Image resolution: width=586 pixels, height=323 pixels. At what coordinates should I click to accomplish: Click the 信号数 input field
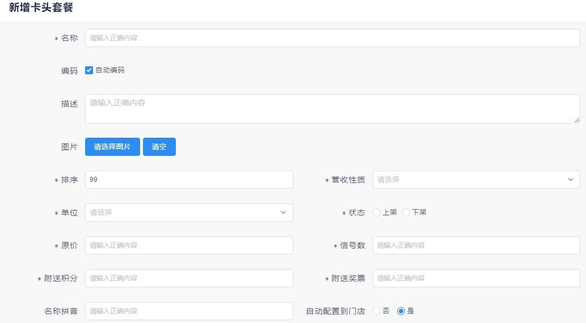point(476,245)
